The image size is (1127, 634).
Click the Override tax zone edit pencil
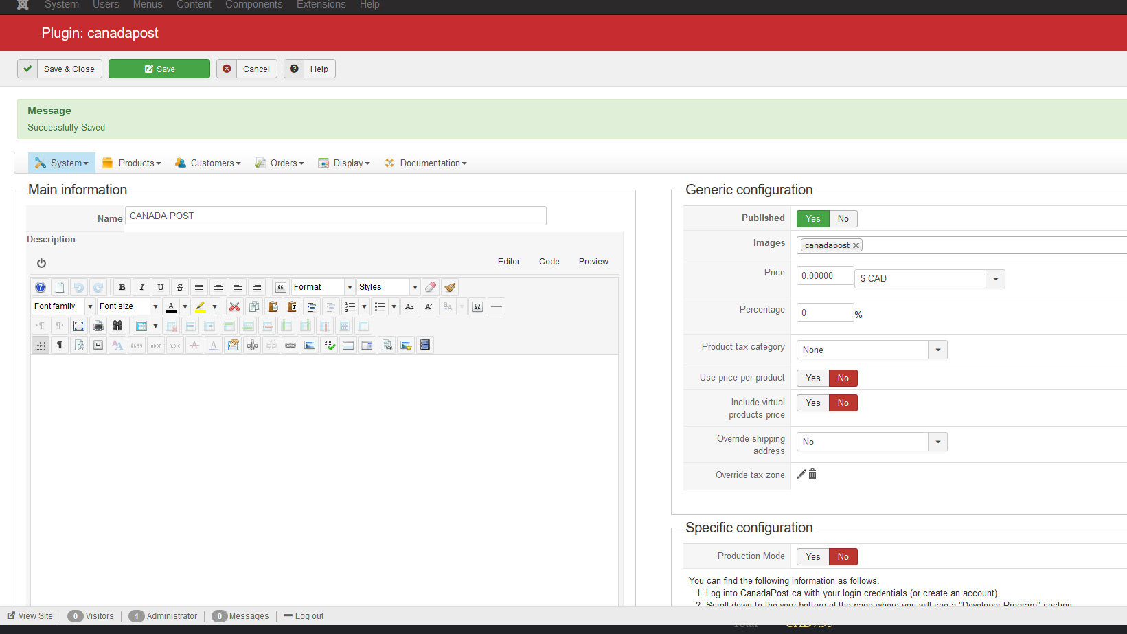[x=801, y=474]
